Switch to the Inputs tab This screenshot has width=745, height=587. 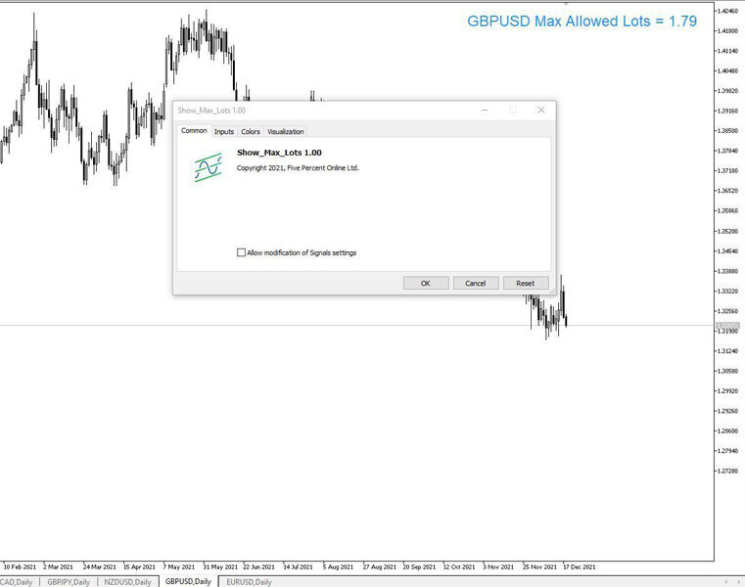coord(224,131)
